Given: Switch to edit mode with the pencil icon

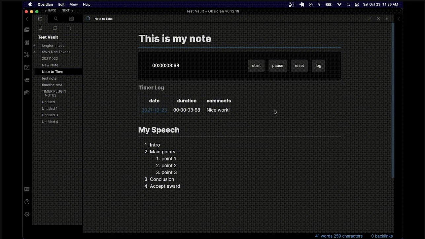Looking at the screenshot, I should (370, 19).
